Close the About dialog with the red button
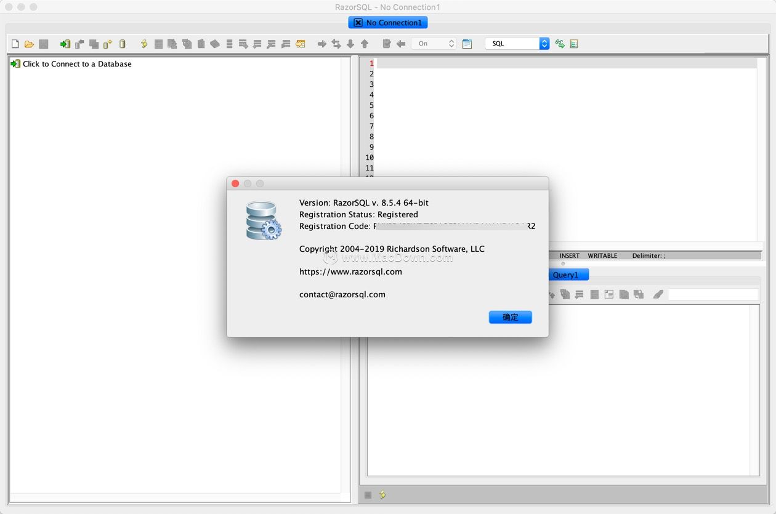 tap(235, 183)
